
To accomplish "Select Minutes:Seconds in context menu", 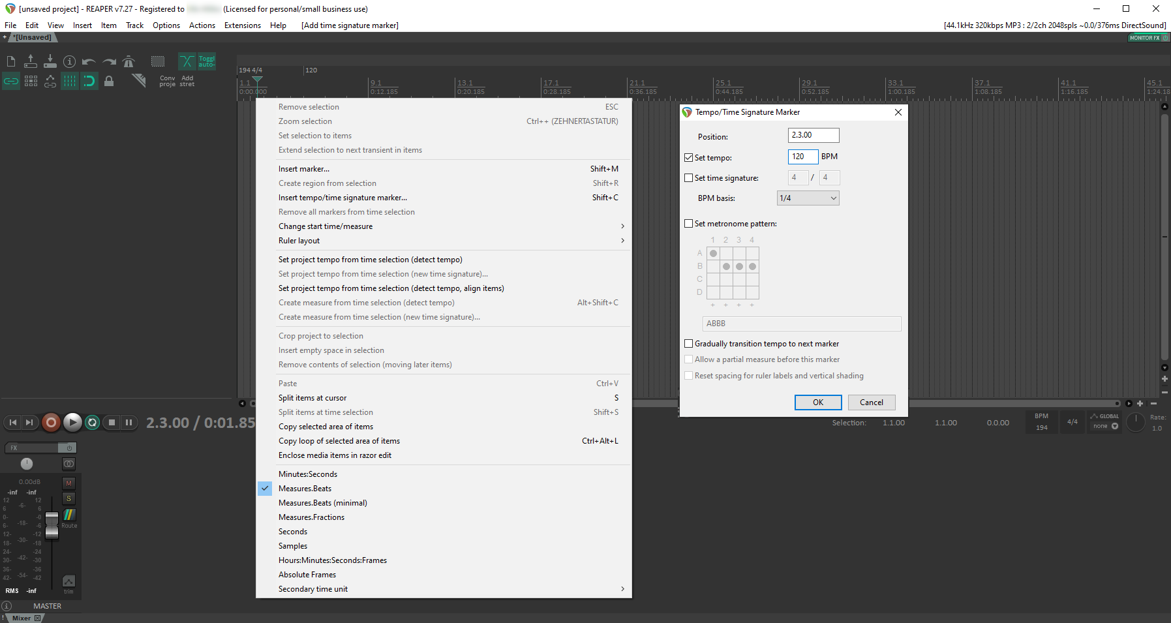I will pyautogui.click(x=308, y=474).
